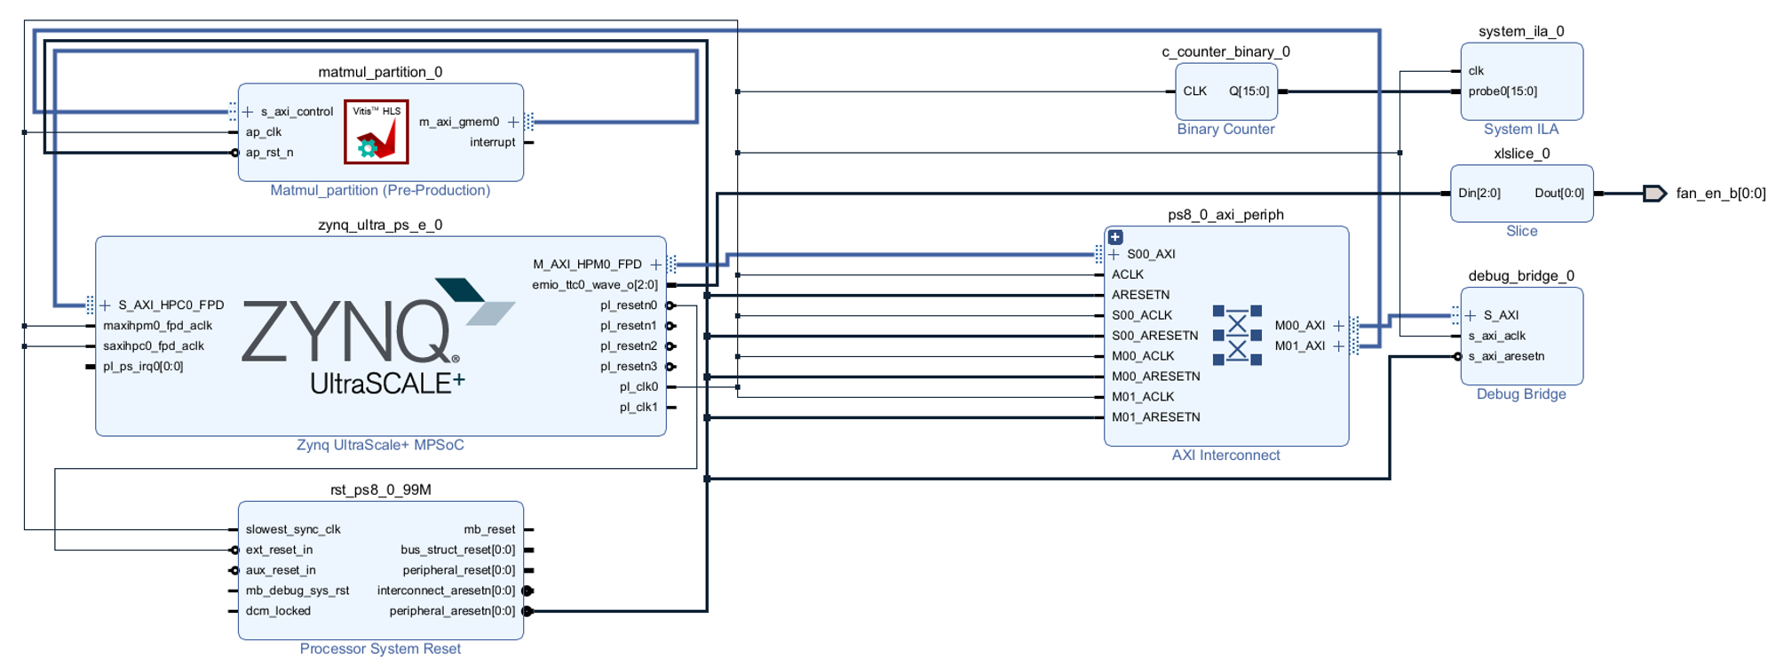Select the Q[15:0] output pin

pyautogui.click(x=1249, y=91)
